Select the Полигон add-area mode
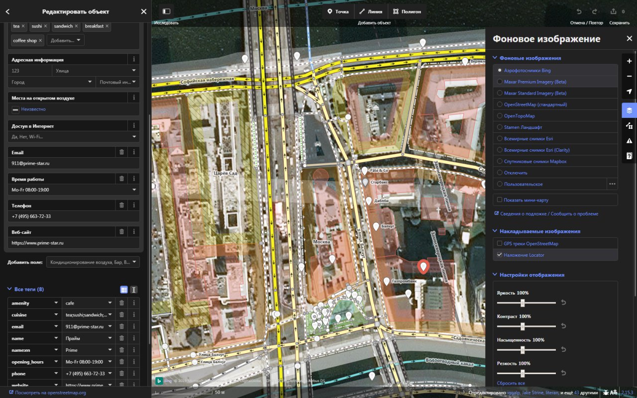This screenshot has width=637, height=398. click(407, 11)
